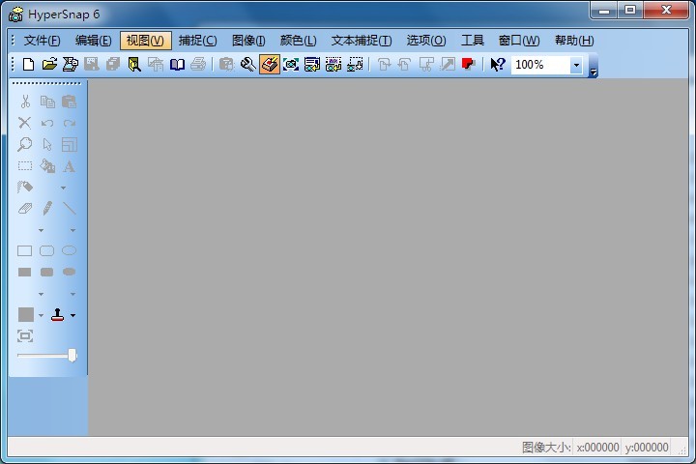Viewport: 696px width, 464px height.
Task: Expand the 100% zoom dropdown
Action: 576,66
